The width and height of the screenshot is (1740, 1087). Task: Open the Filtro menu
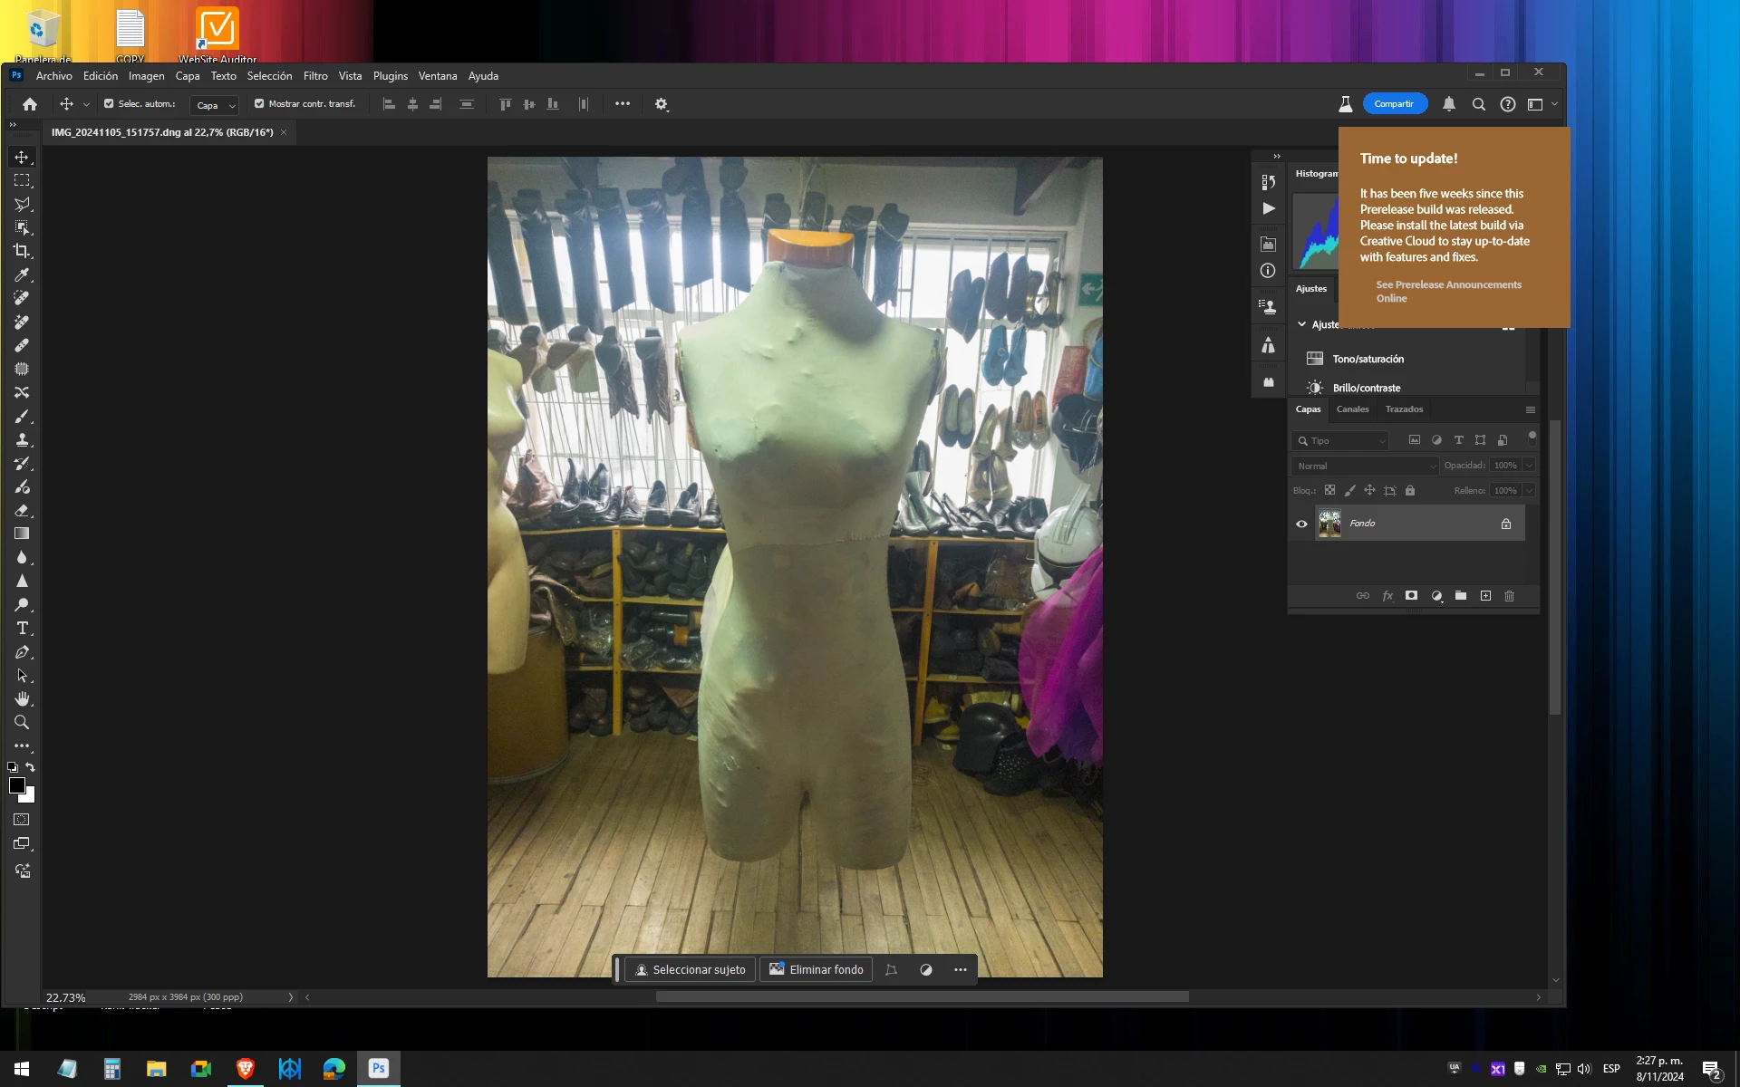coord(315,76)
